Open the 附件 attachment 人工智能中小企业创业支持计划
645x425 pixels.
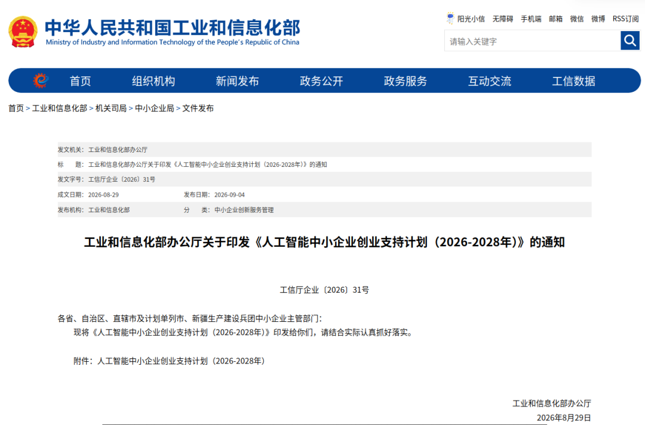pyautogui.click(x=182, y=361)
